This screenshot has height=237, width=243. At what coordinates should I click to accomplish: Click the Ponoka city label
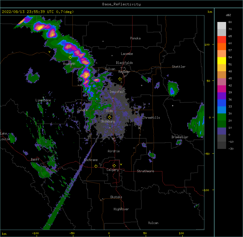pyautogui.click(x=135, y=38)
